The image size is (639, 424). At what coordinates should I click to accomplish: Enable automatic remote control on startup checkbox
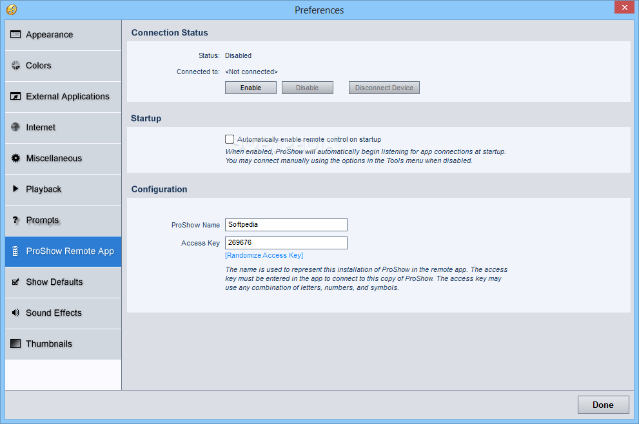pyautogui.click(x=230, y=139)
